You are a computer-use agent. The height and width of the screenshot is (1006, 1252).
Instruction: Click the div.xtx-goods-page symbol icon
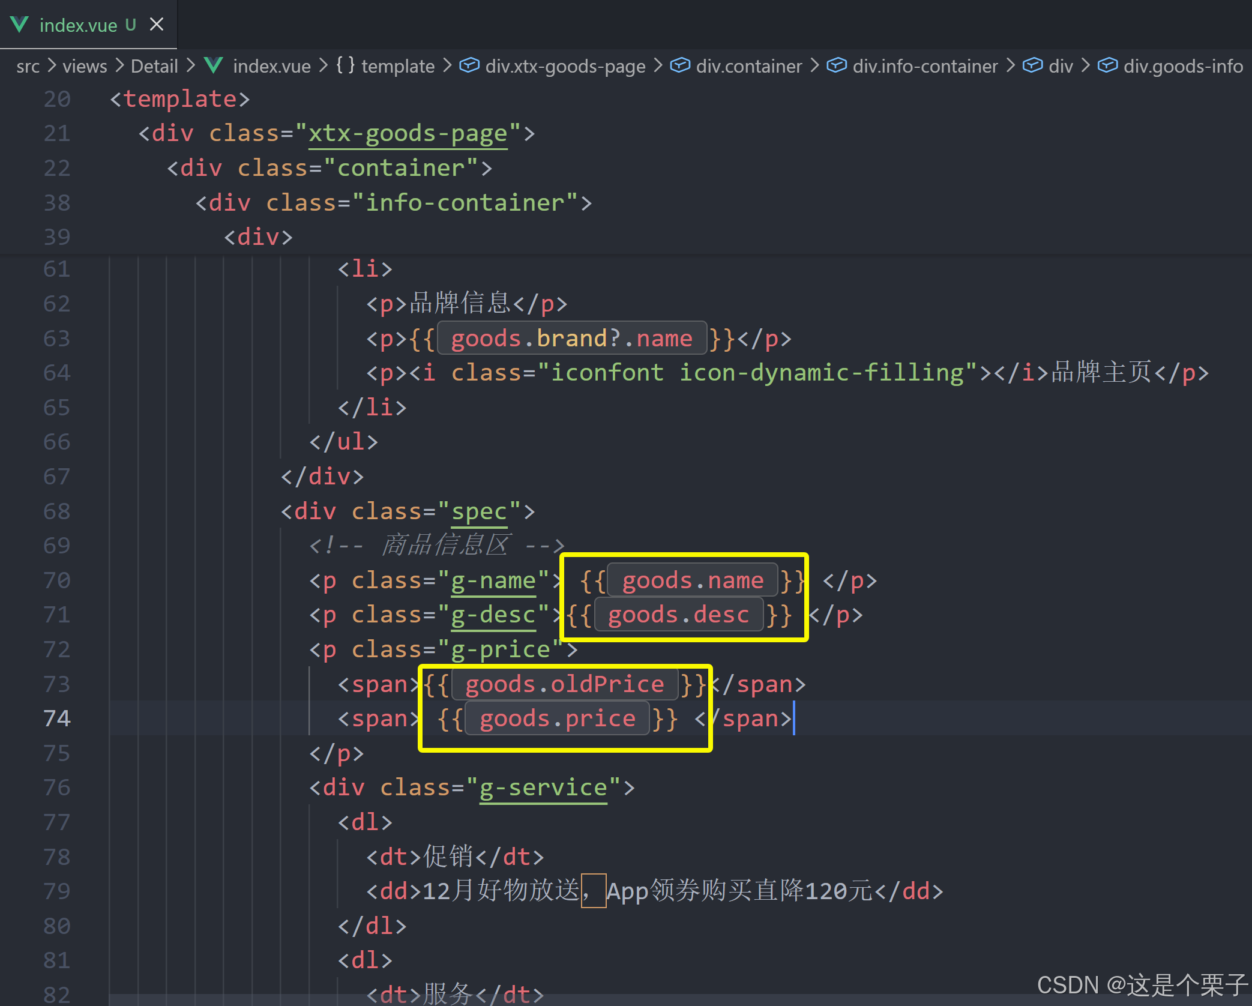point(469,65)
